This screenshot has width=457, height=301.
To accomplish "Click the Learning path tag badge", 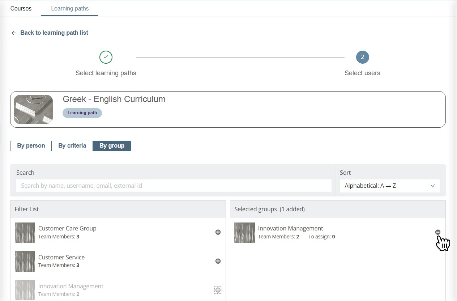I will (x=82, y=113).
